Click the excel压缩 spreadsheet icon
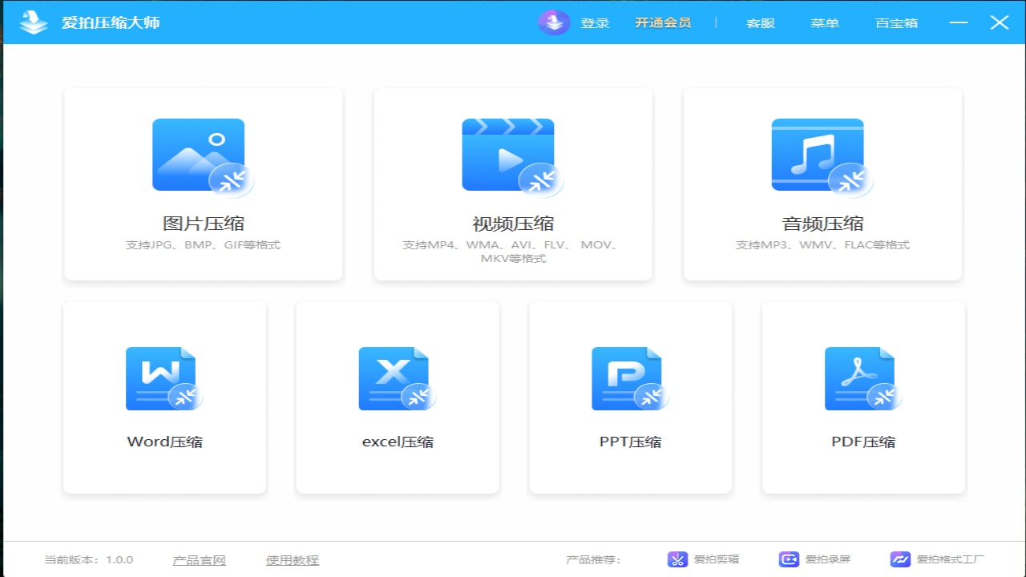 point(398,379)
